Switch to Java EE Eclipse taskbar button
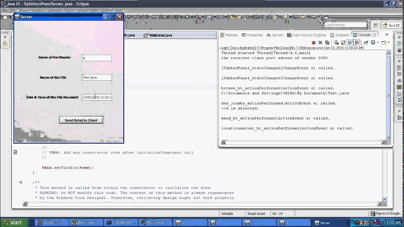 tap(51, 223)
